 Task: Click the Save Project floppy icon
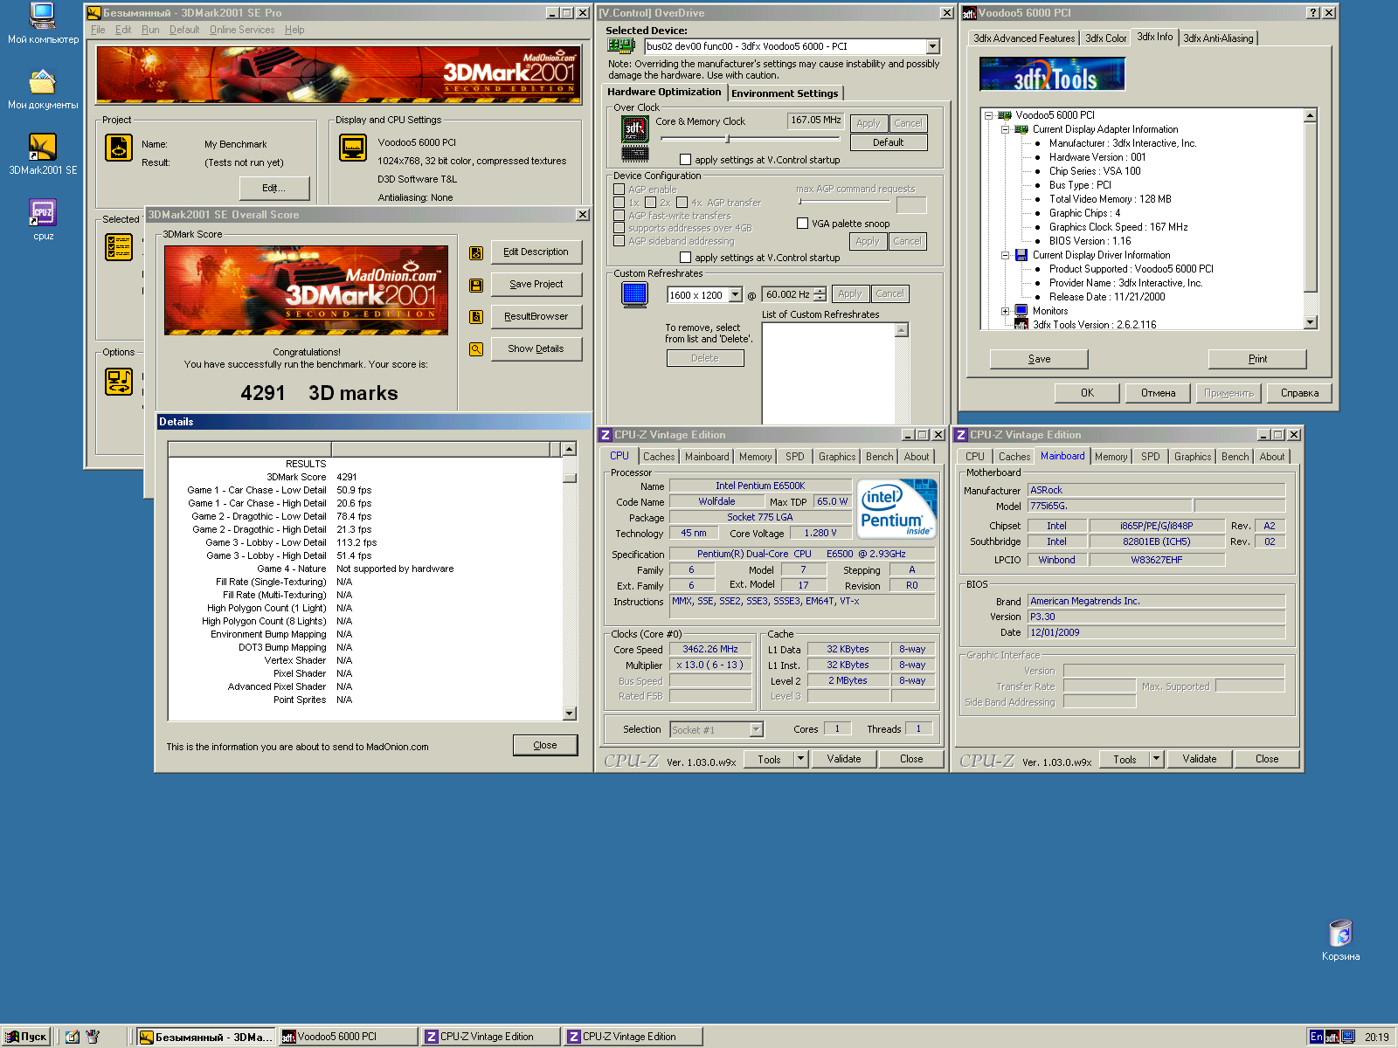[x=476, y=285]
